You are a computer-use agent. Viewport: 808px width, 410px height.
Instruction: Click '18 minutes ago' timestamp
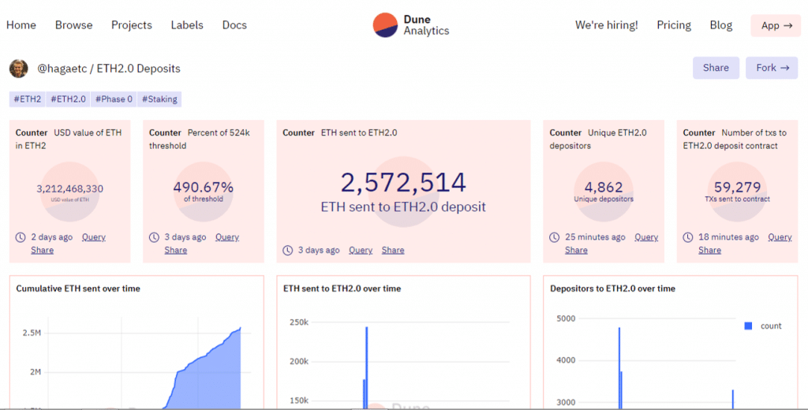coord(728,237)
